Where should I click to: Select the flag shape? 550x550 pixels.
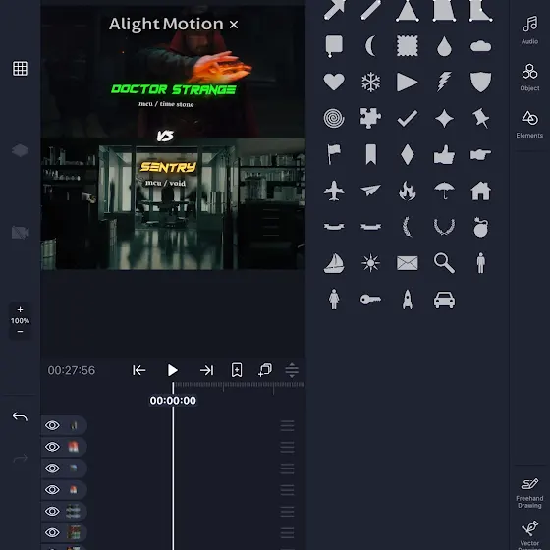point(334,154)
